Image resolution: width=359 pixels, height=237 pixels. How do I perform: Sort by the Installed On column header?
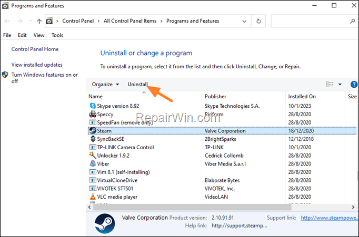tap(302, 97)
